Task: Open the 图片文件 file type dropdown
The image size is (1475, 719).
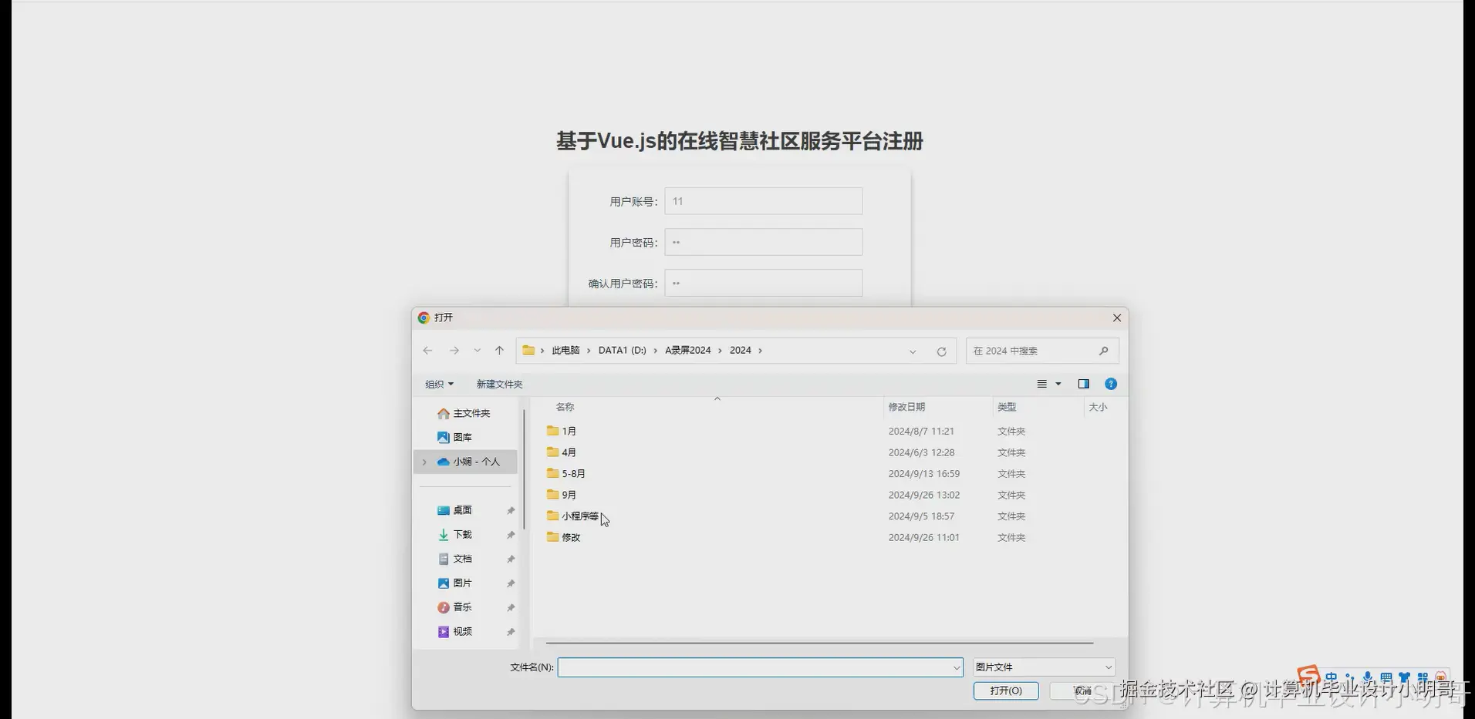Action: (x=1041, y=667)
